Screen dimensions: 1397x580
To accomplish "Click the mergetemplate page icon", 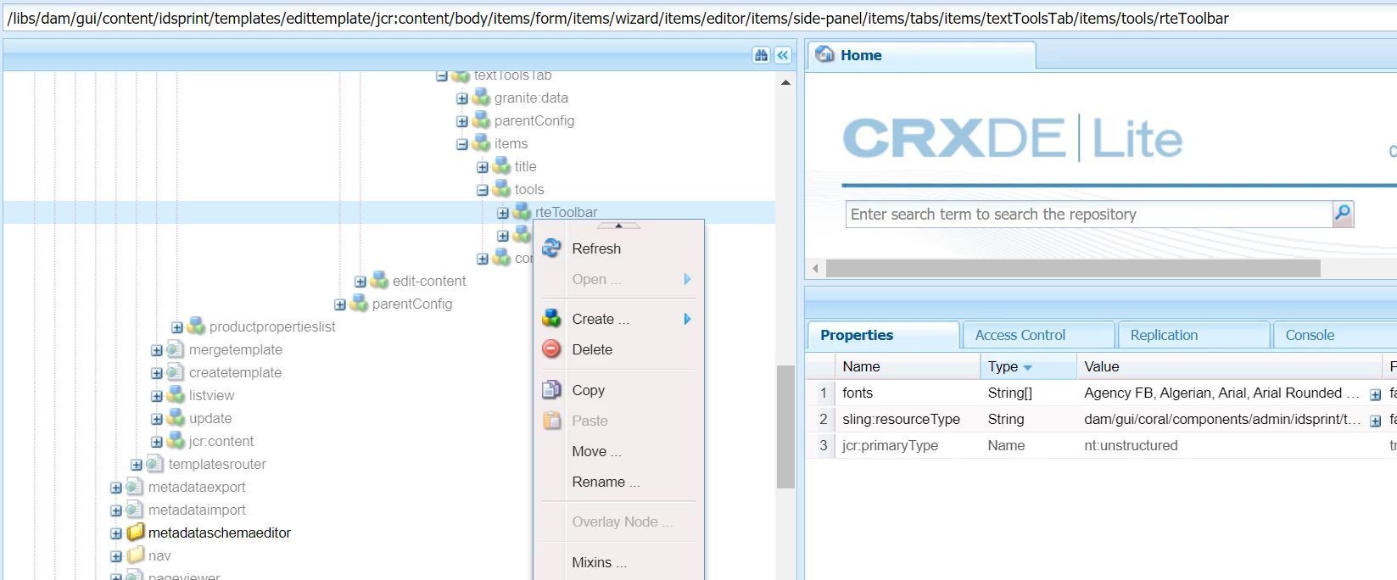I will pos(176,349).
